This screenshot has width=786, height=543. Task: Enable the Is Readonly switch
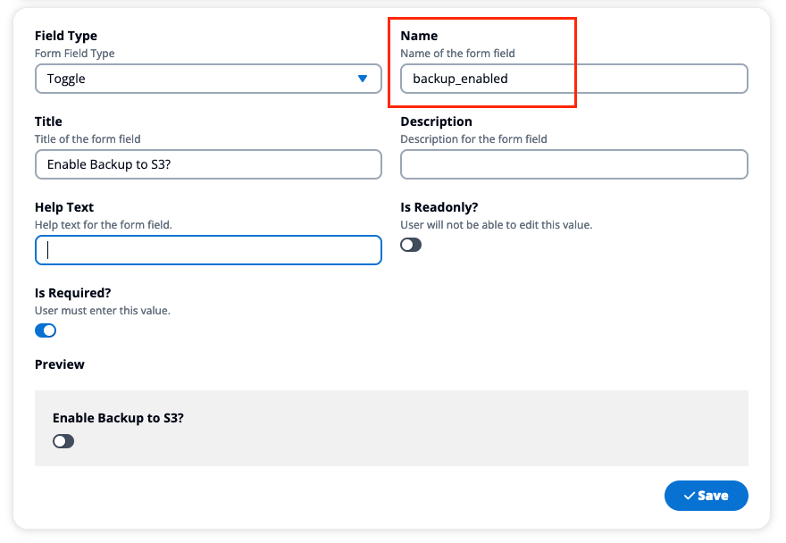pos(411,245)
